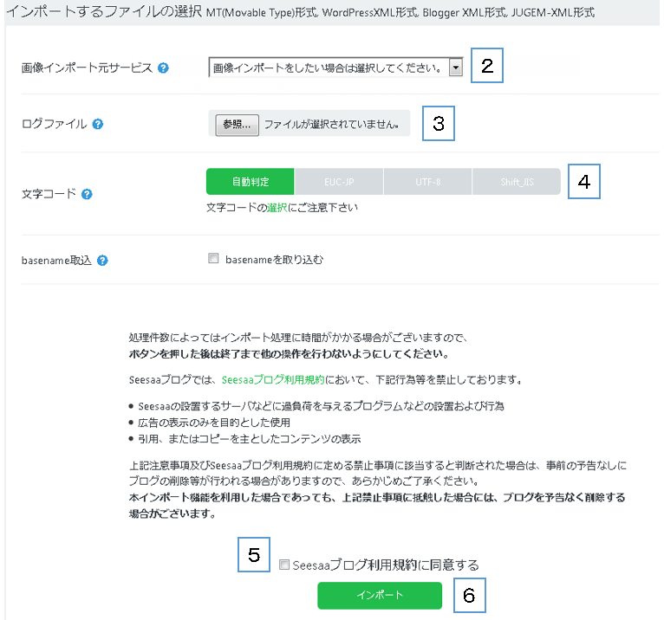
Task: Click the numbered marker 2 box
Action: [x=487, y=67]
